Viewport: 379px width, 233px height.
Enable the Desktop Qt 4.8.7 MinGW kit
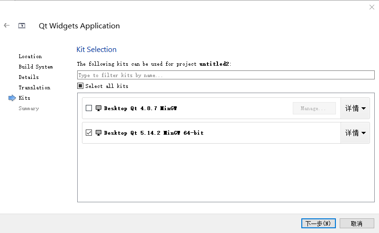[89, 108]
